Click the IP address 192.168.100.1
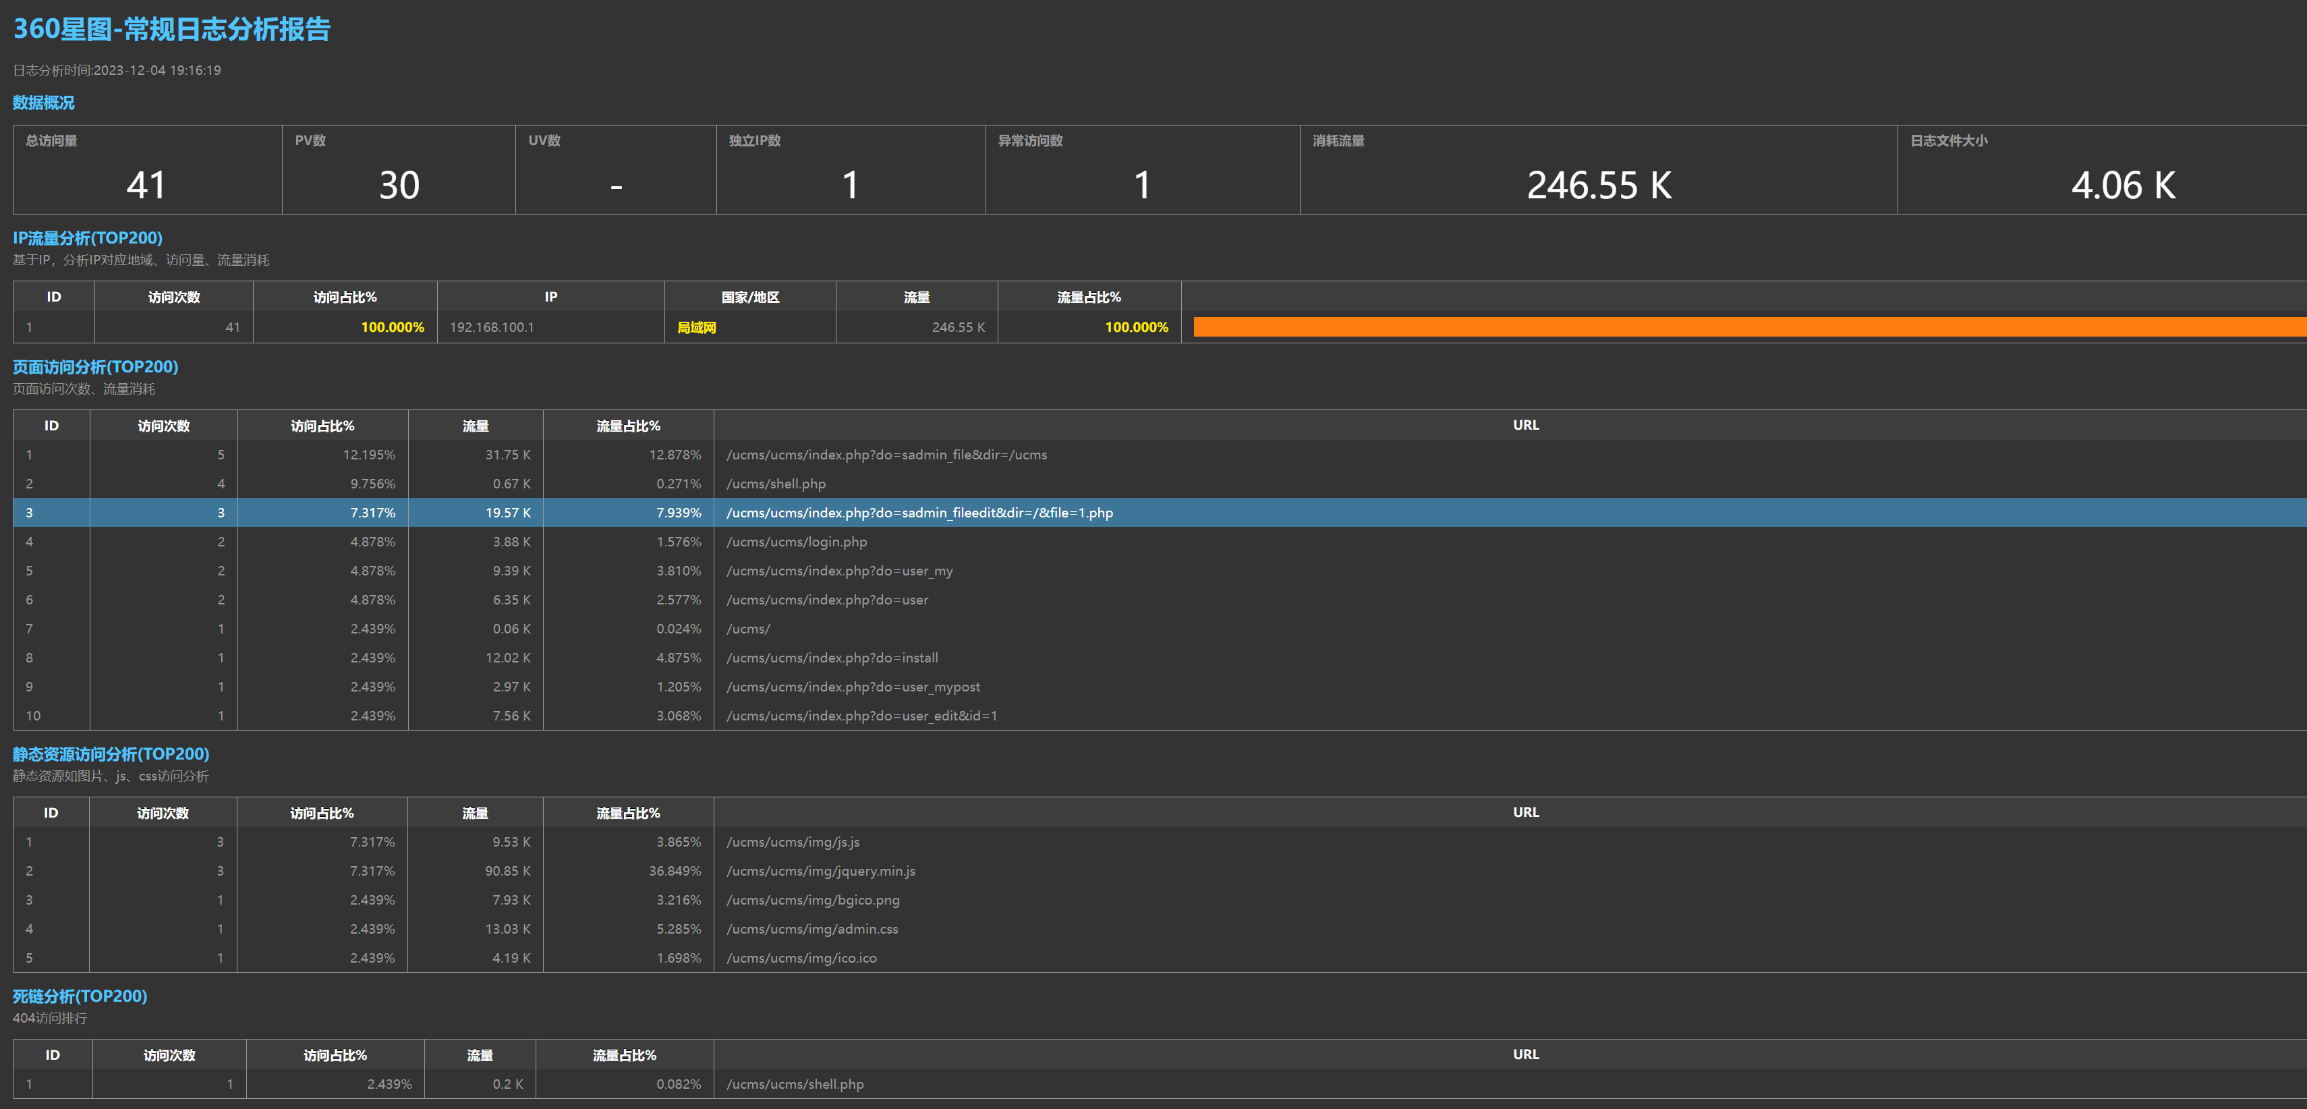The height and width of the screenshot is (1109, 2307). pos(492,328)
